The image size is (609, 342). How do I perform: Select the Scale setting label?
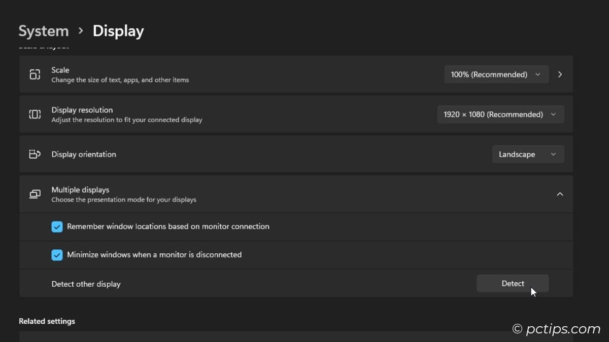click(x=60, y=70)
